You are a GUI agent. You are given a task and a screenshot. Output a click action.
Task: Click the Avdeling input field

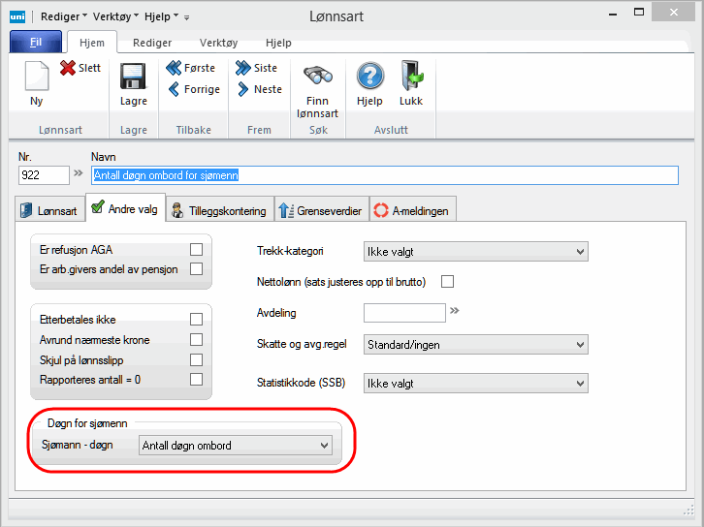[403, 312]
